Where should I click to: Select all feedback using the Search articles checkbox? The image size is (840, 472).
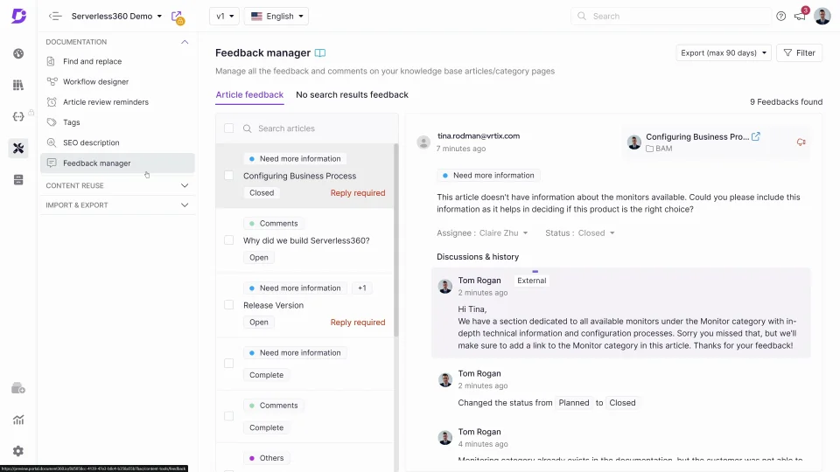pos(229,128)
